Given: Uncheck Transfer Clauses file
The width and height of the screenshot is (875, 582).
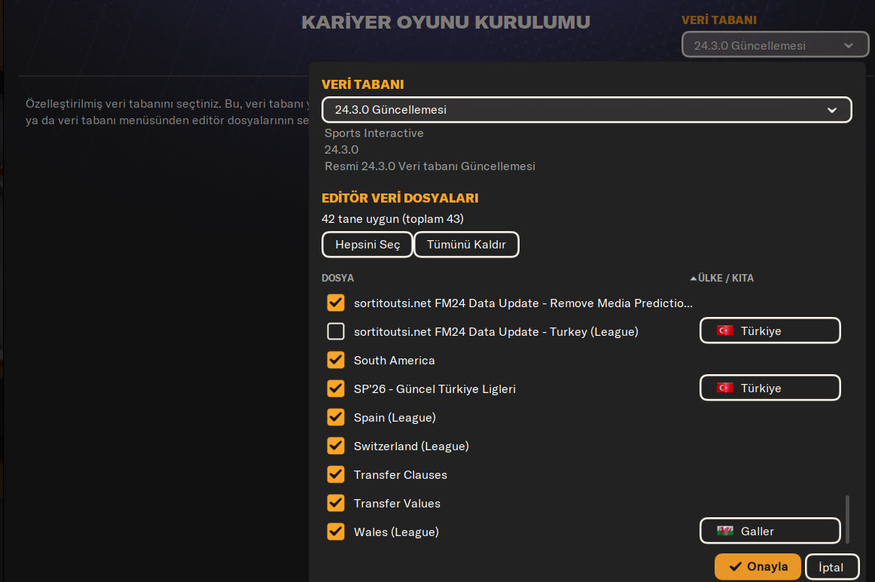Looking at the screenshot, I should tap(336, 474).
